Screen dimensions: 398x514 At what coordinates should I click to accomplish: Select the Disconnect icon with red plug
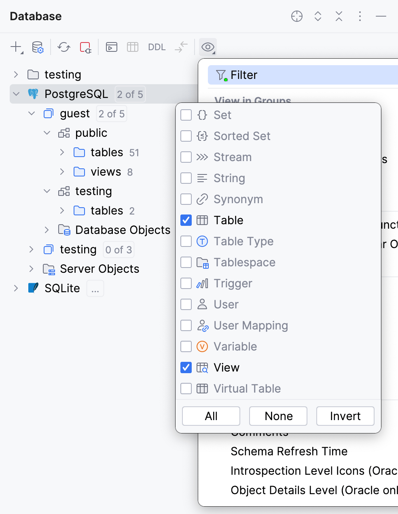point(86,47)
